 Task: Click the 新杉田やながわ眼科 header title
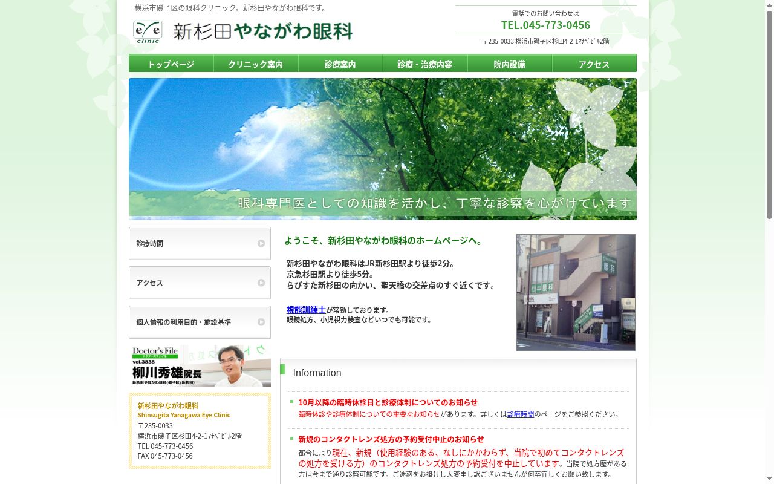pos(262,31)
